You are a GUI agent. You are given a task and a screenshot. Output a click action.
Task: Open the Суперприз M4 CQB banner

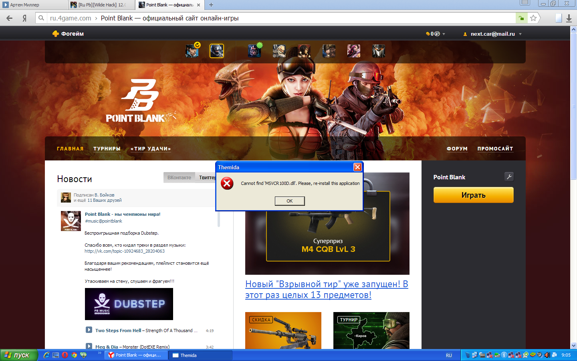coord(327,223)
